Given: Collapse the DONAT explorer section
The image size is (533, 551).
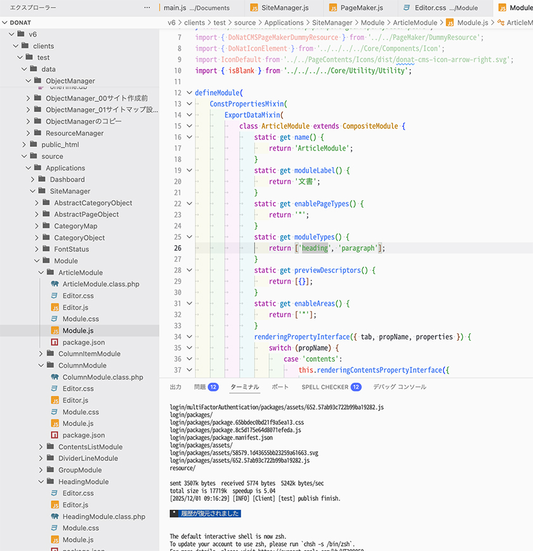Looking at the screenshot, I should tap(4, 23).
